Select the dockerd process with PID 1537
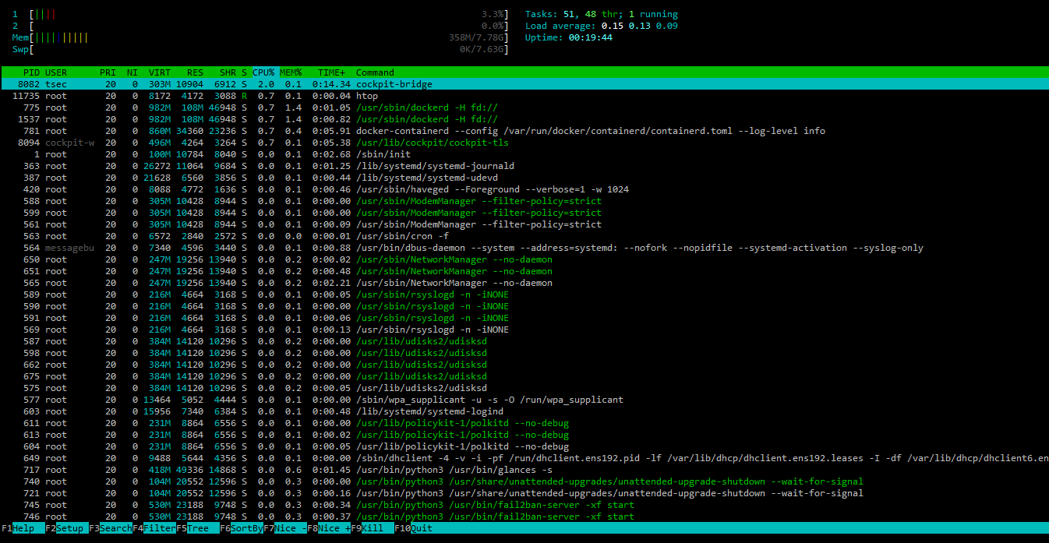This screenshot has height=543, width=1049. (x=524, y=119)
